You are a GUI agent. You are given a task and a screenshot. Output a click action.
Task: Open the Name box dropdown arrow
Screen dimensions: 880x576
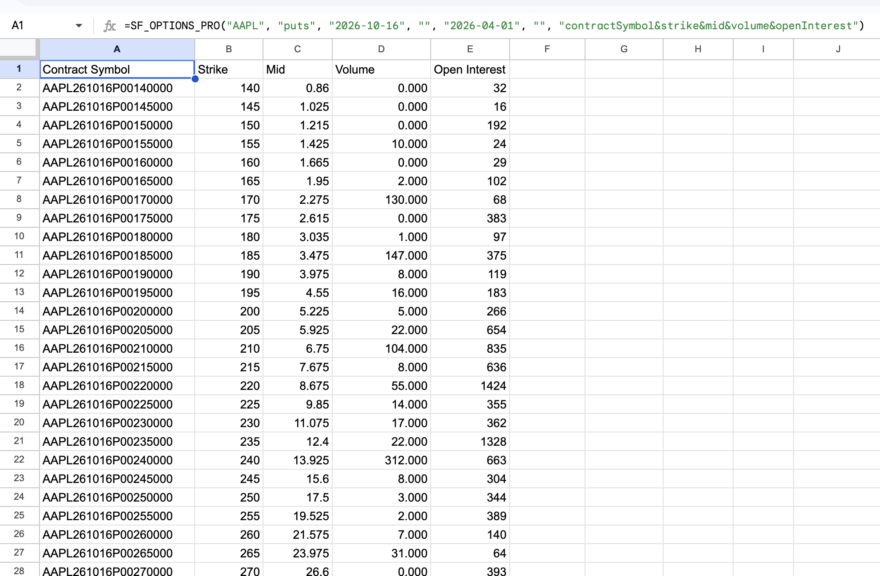coord(79,26)
